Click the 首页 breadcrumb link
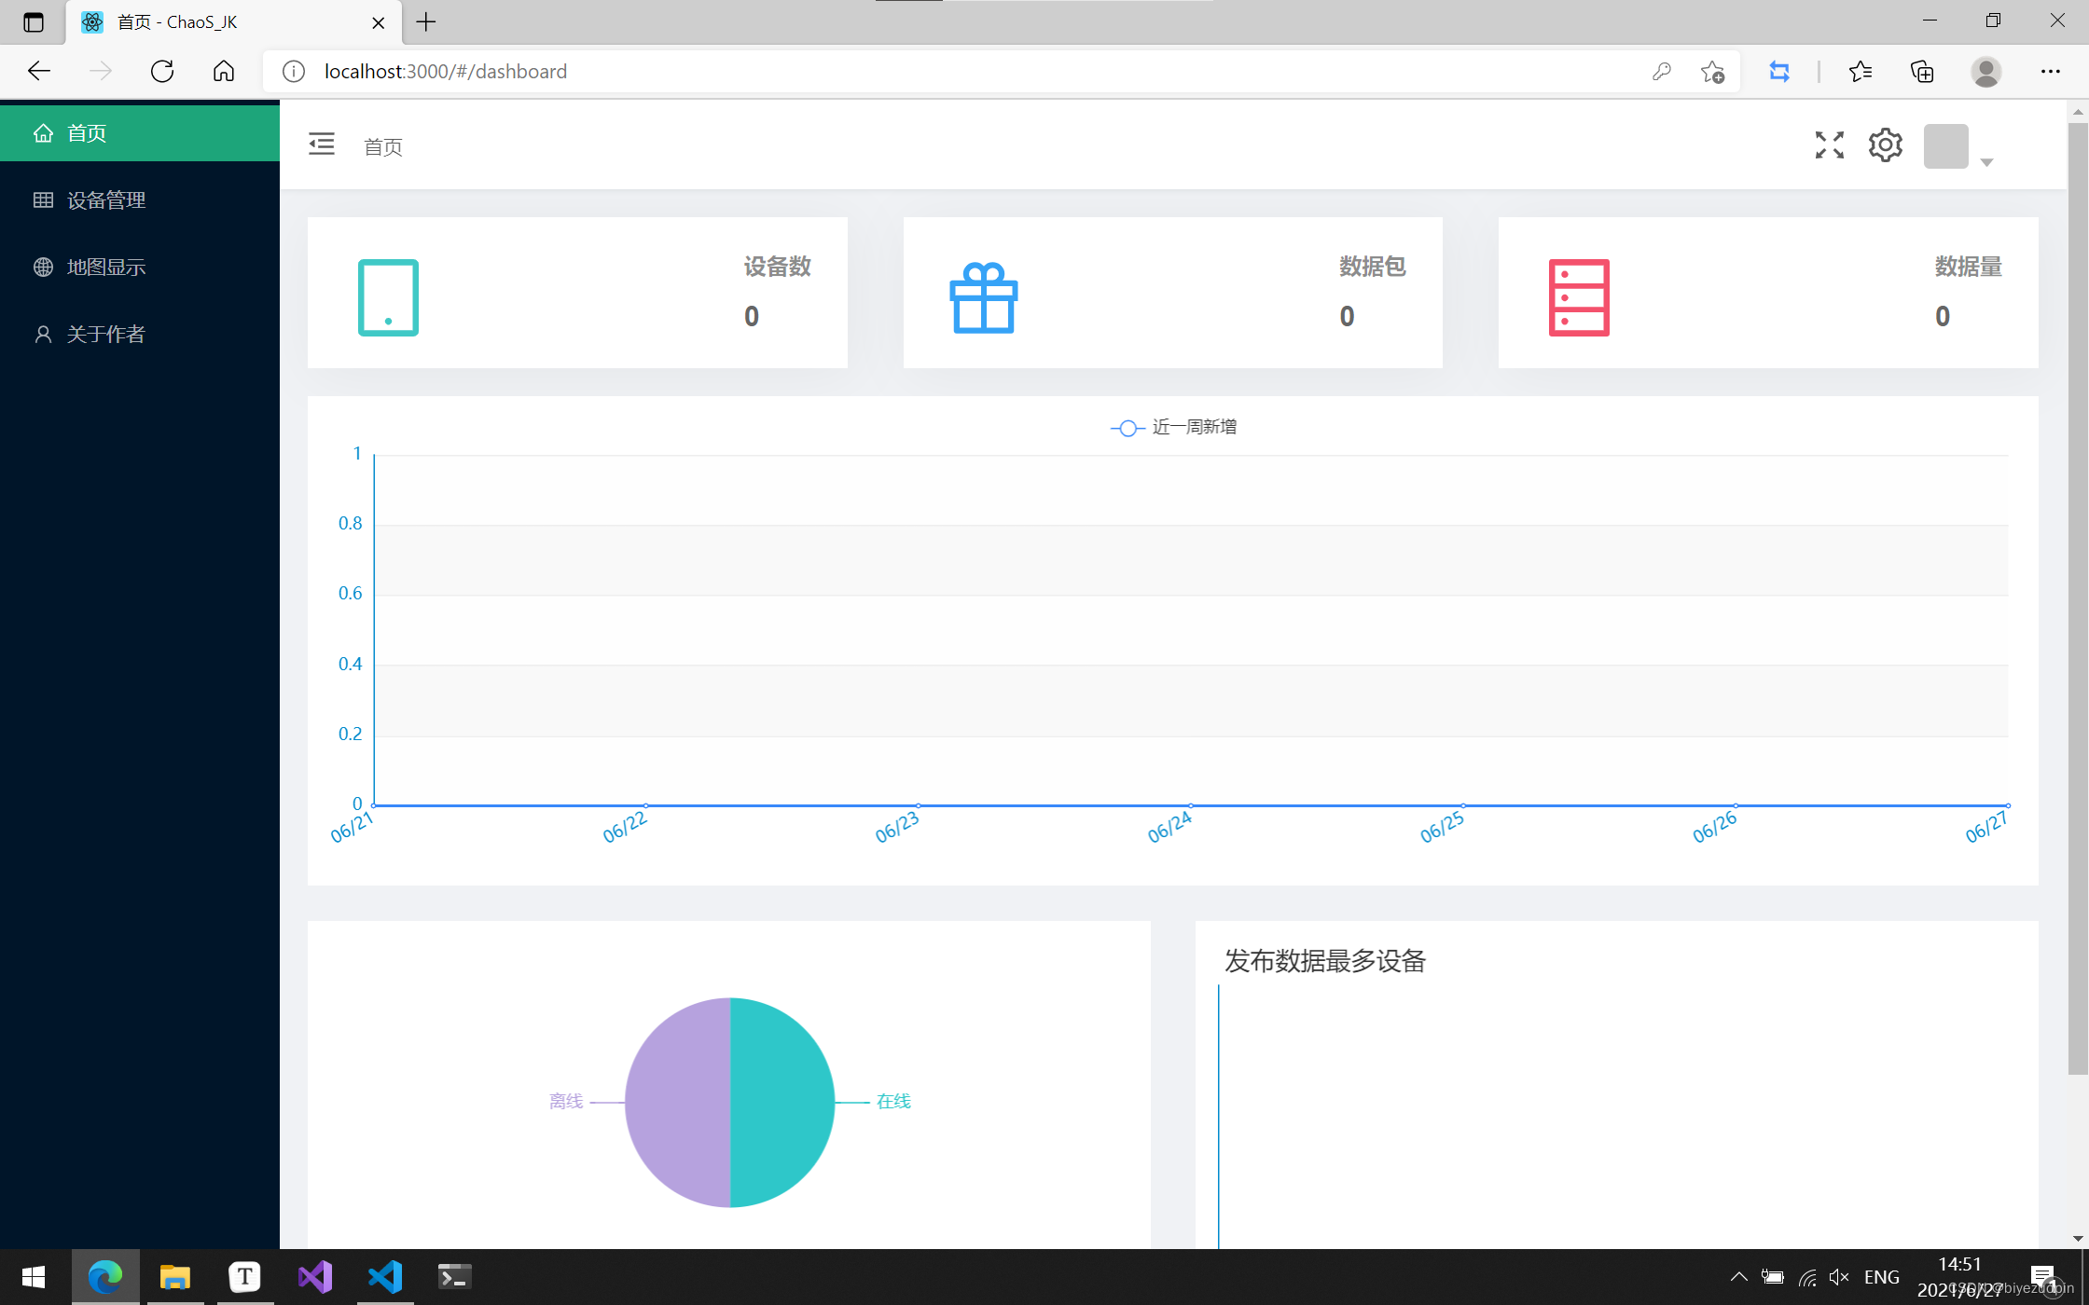2089x1305 pixels. coord(382,145)
